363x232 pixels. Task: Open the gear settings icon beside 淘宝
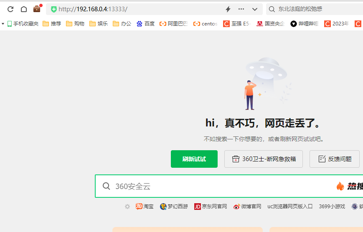coord(127,206)
